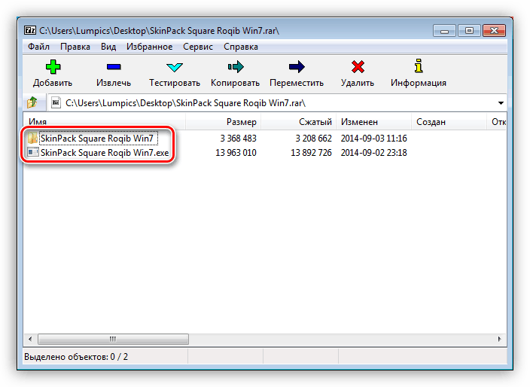Click the address path input field
Image resolution: width=530 pixels, height=387 pixels.
coord(277,102)
